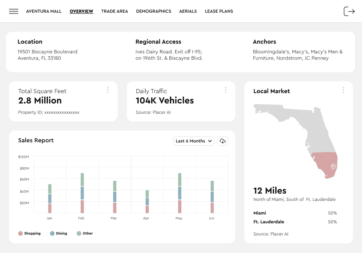
Task: Click the map location pin near Miami
Action: pos(333,167)
